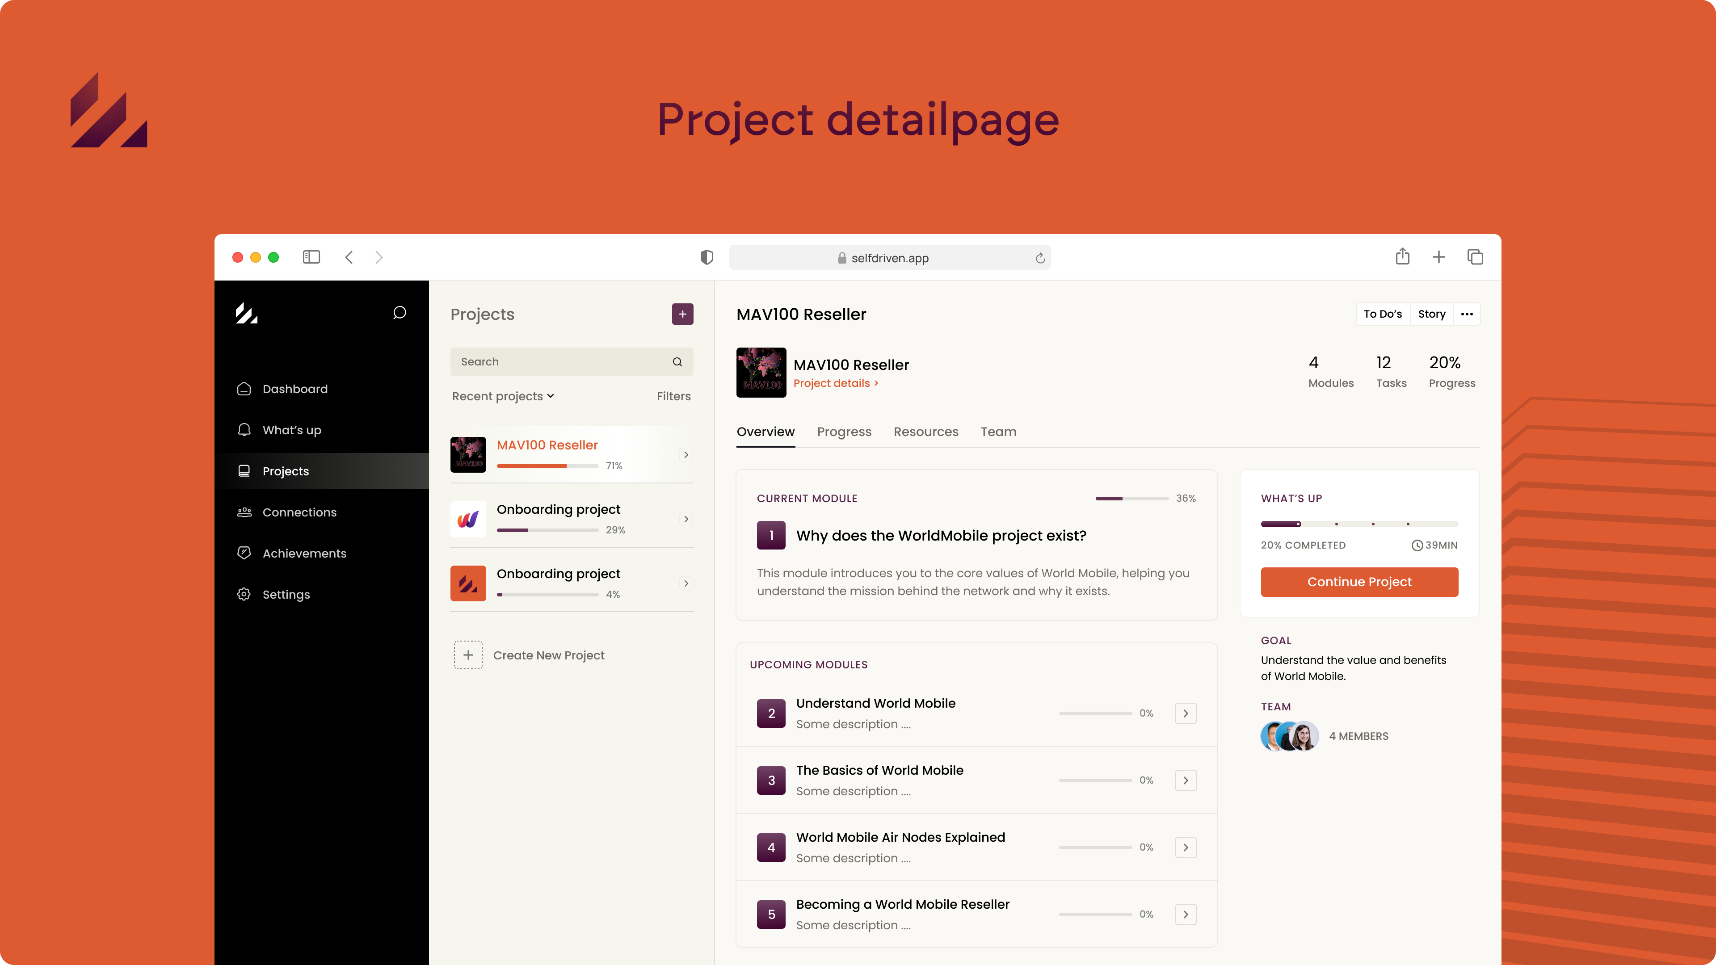Click the Search projects field

coord(572,361)
